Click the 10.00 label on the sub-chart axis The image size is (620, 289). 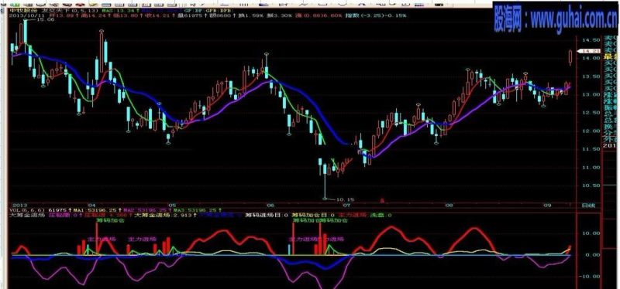click(x=592, y=233)
